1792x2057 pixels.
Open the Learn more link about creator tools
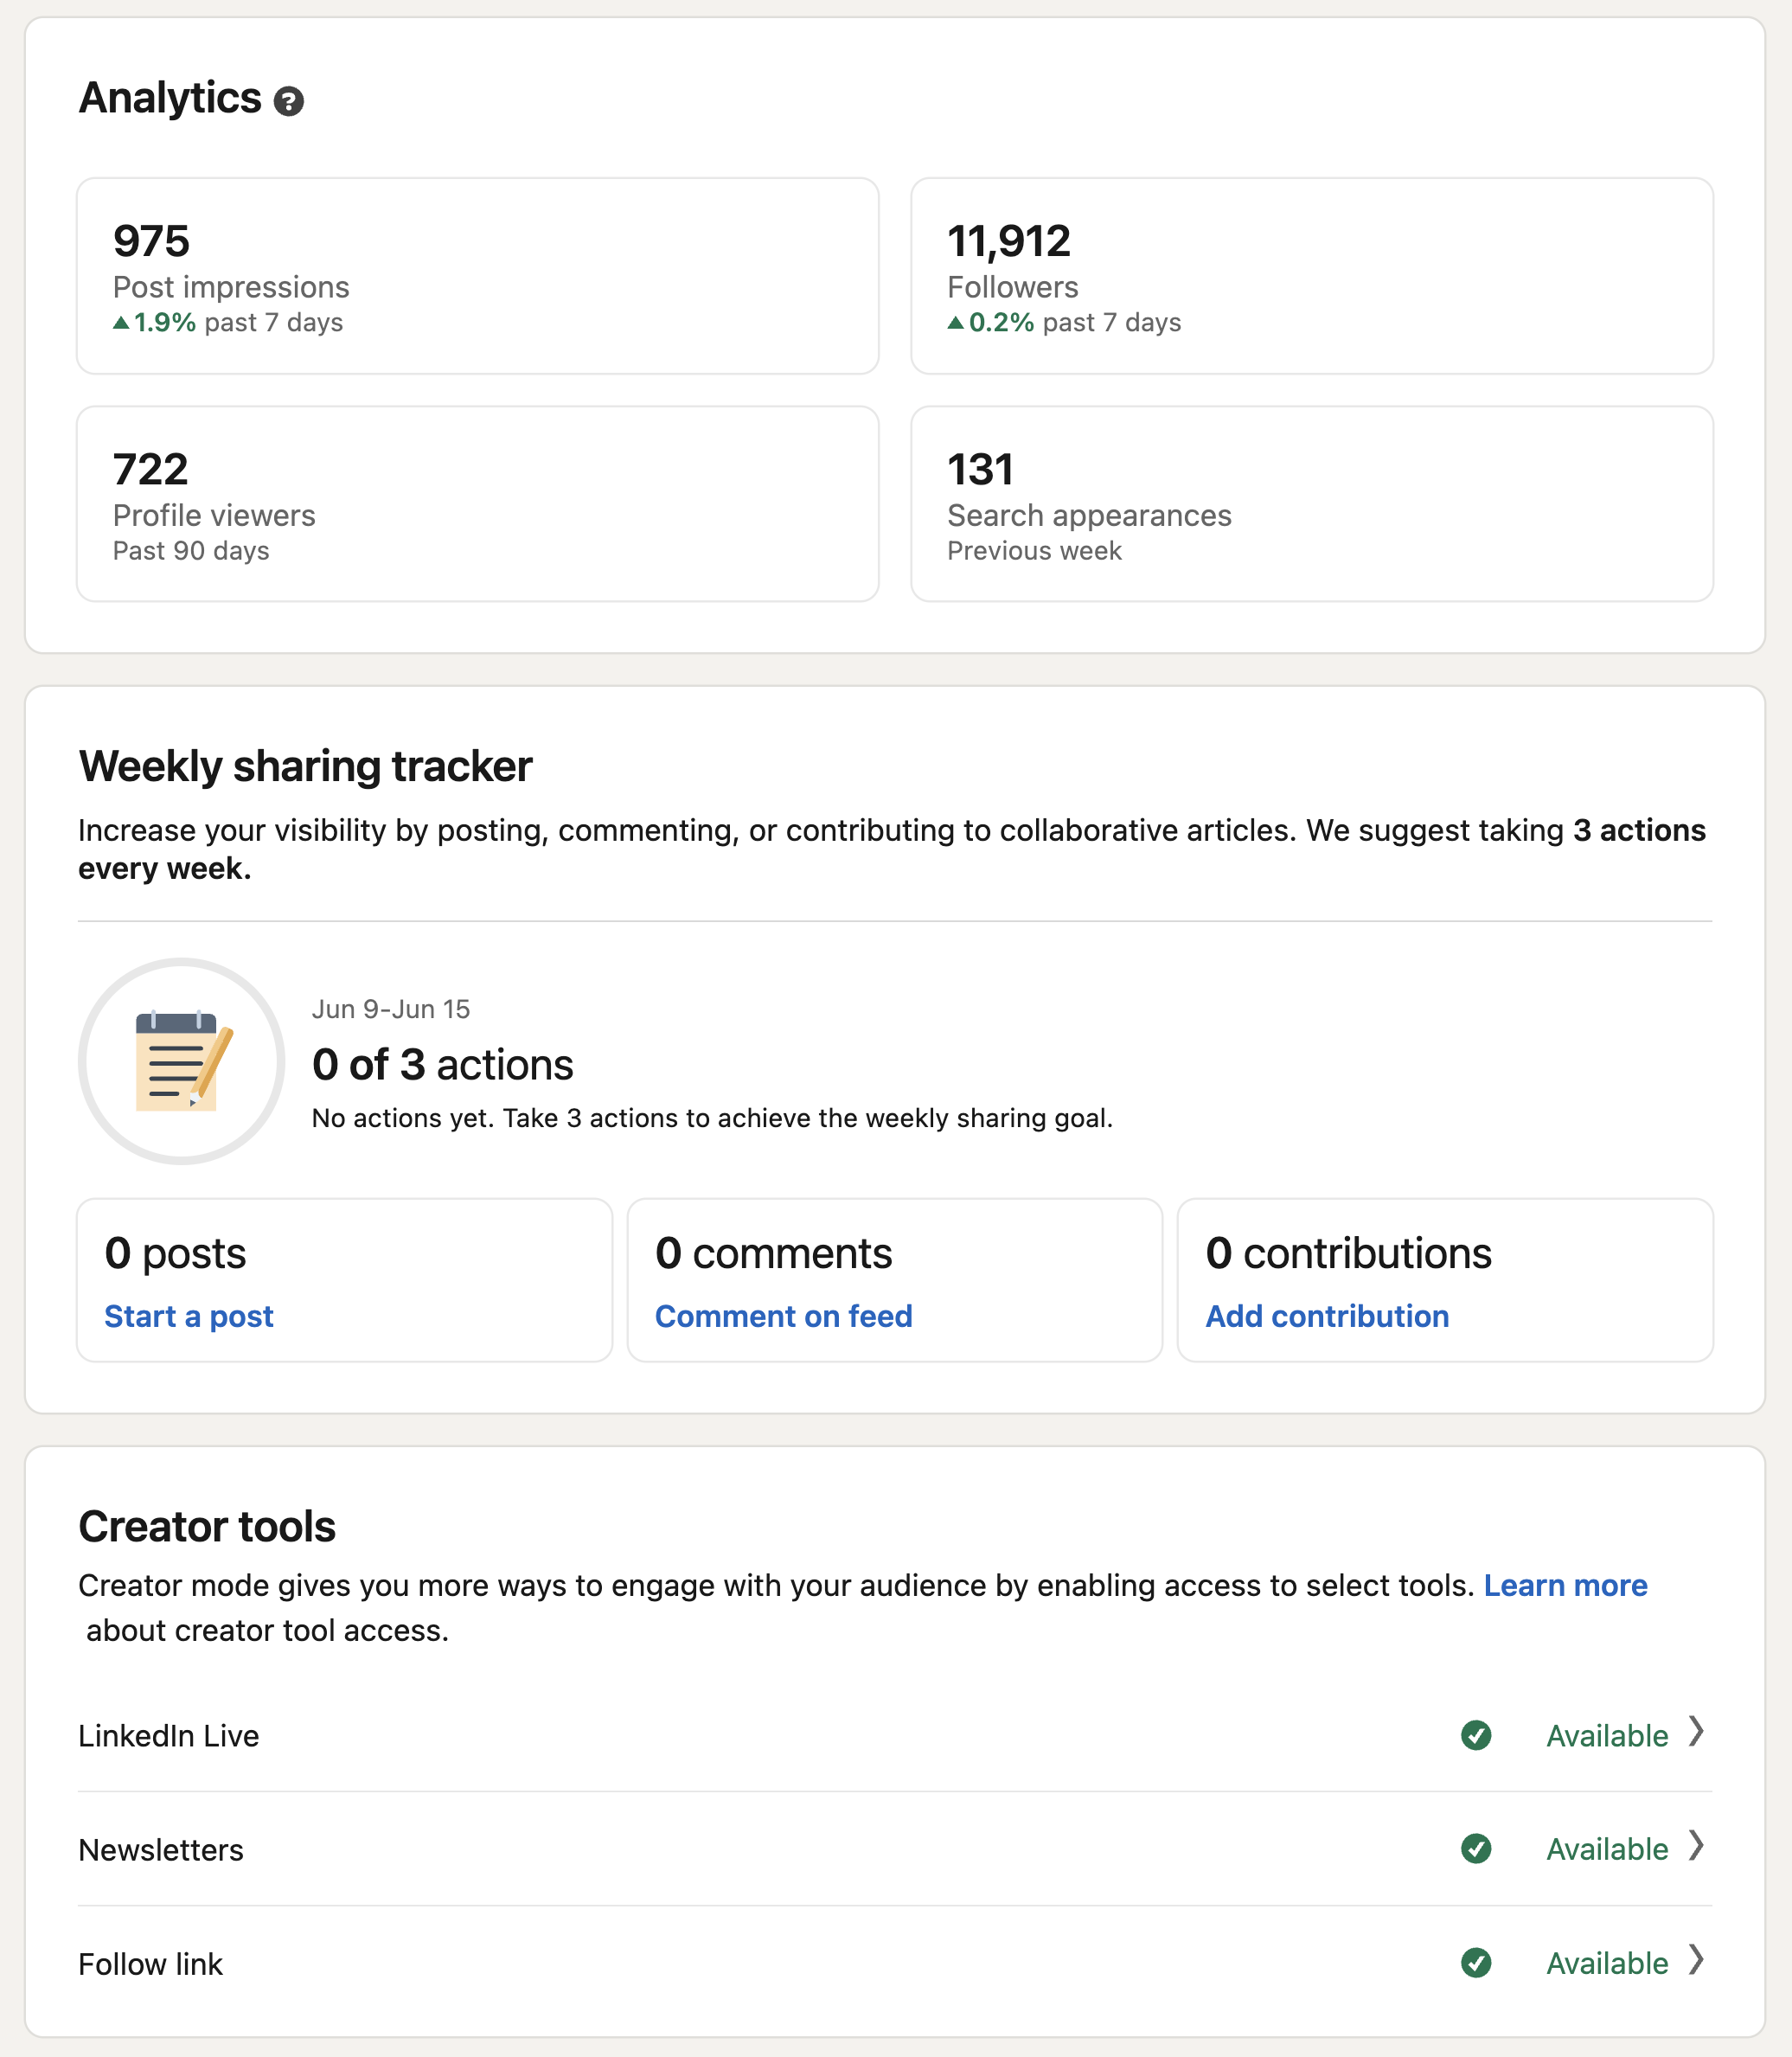1565,1585
